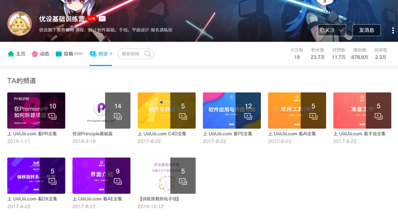Click the 阅读数 2.3万 stat
This screenshot has height=218, width=398.
[x=381, y=54]
